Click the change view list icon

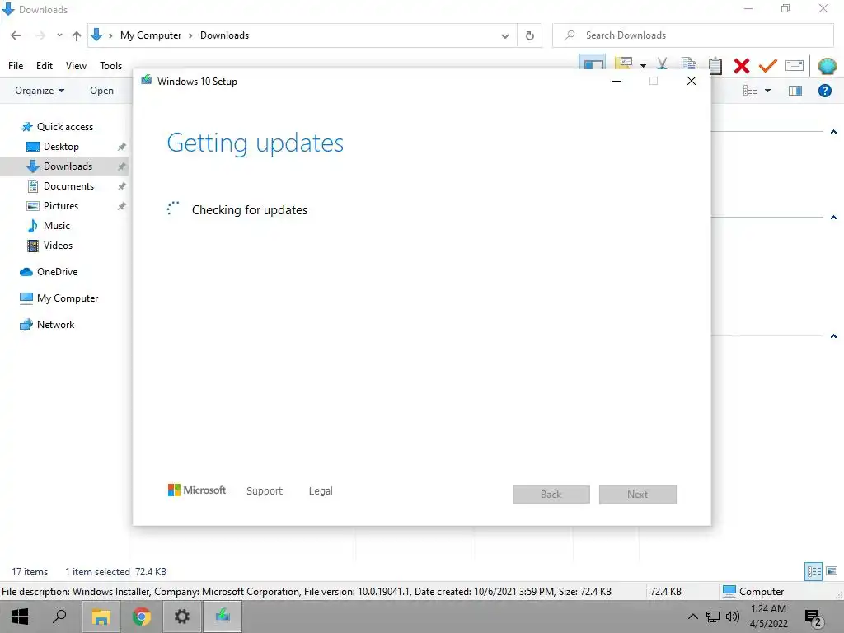[750, 91]
